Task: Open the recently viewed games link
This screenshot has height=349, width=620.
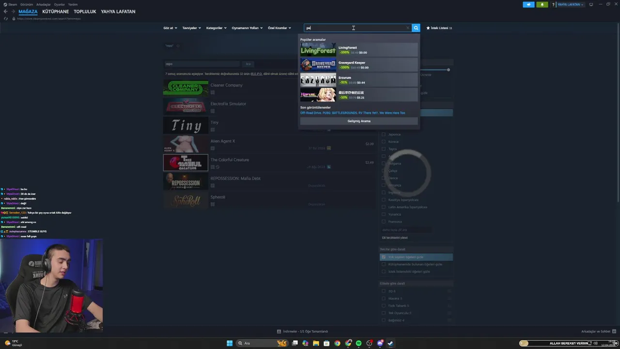Action: tap(353, 113)
